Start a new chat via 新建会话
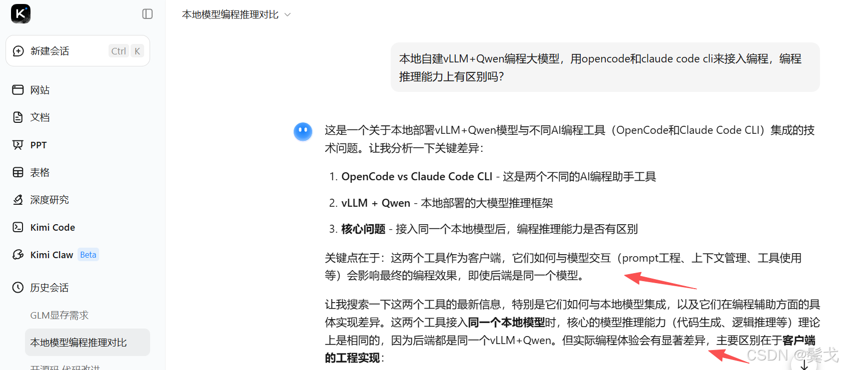This screenshot has width=841, height=370. pyautogui.click(x=78, y=51)
